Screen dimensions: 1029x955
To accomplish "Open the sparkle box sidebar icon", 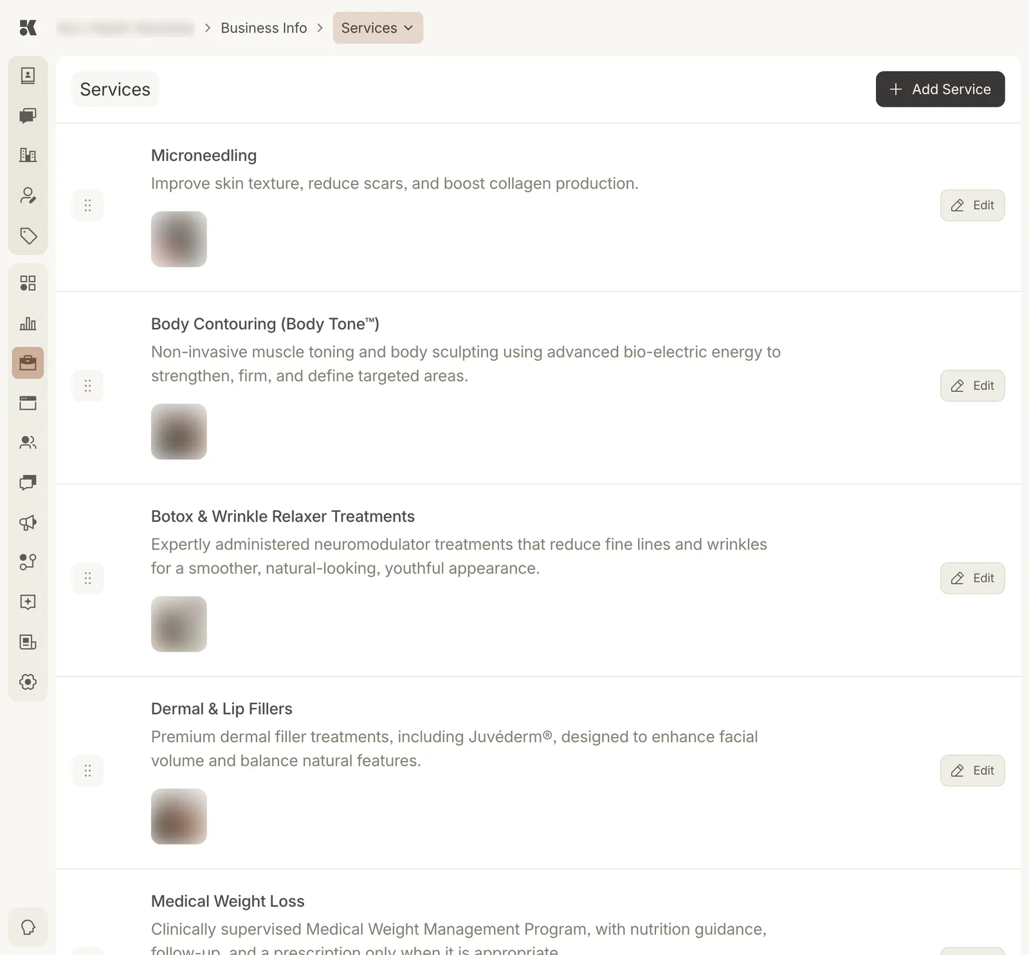I will click(x=28, y=602).
